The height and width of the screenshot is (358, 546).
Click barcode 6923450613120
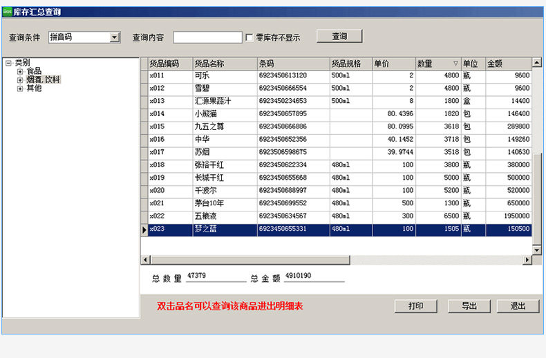(294, 75)
